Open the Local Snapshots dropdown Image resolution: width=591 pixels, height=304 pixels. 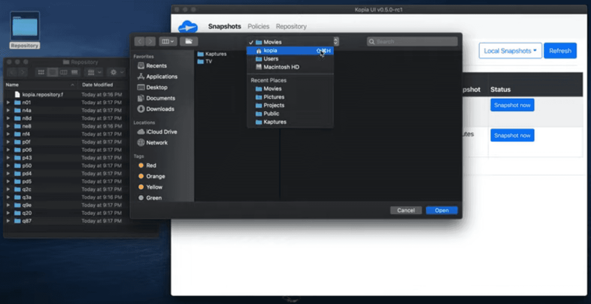(510, 51)
